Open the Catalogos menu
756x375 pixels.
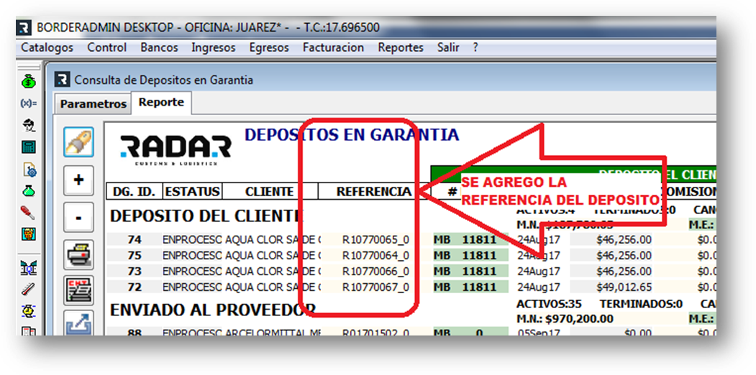pos(47,47)
